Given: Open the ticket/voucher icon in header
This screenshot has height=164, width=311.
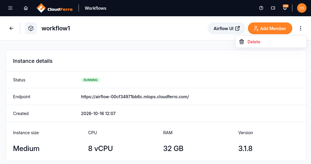Looking at the screenshot, I should [x=273, y=8].
